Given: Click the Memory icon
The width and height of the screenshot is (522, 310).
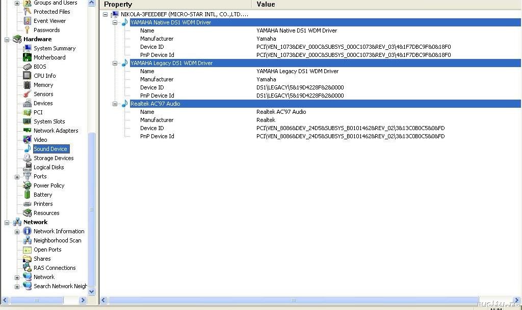Looking at the screenshot, I should pos(28,85).
